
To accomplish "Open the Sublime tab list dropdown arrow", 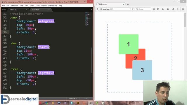I will [x=91, y=9].
